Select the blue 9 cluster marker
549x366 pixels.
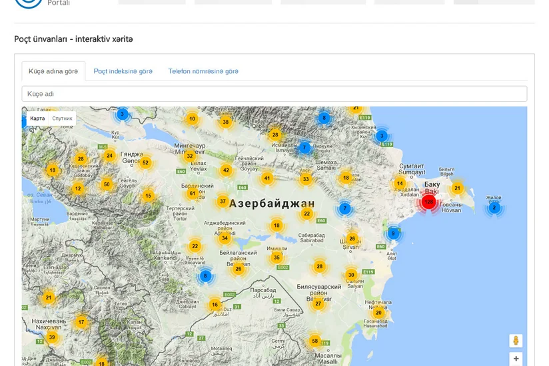tap(393, 234)
